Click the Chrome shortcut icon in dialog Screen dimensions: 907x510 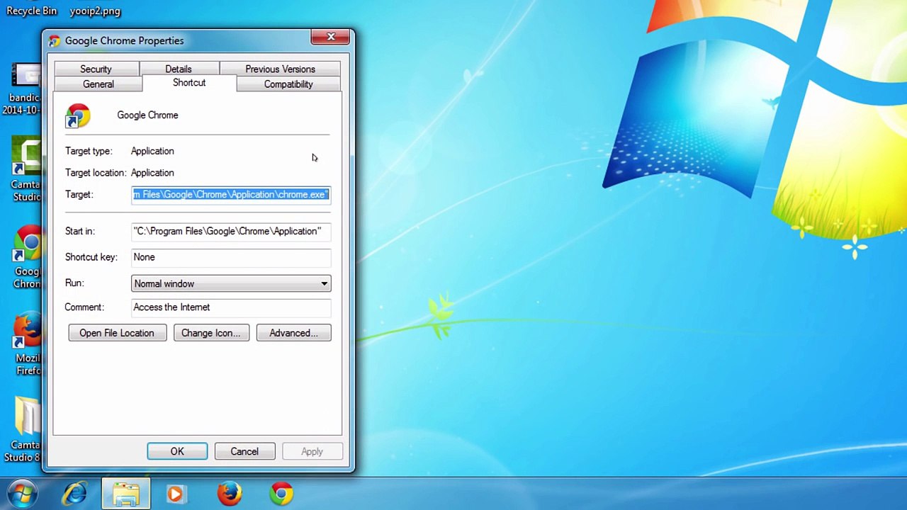pos(78,116)
